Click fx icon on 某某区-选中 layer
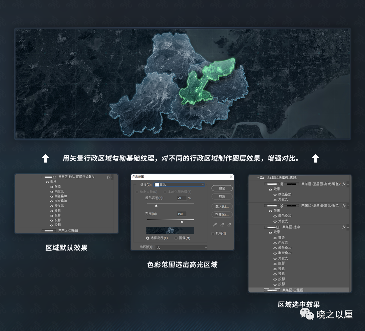The height and width of the screenshot is (331, 365). [x=344, y=227]
